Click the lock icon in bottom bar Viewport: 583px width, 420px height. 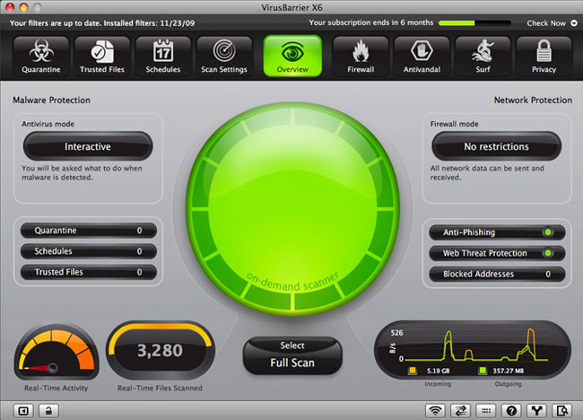coord(47,410)
